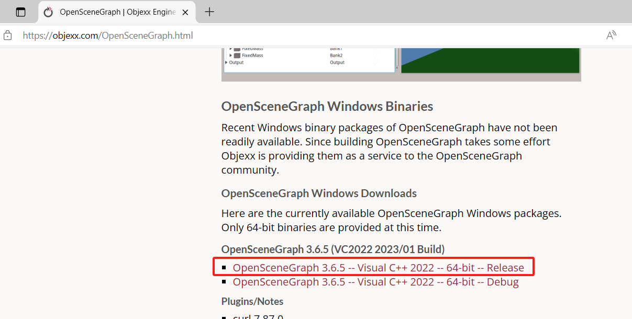Click the Plugins/Notes heading
Viewport: 632px width, 319px height.
[252, 302]
